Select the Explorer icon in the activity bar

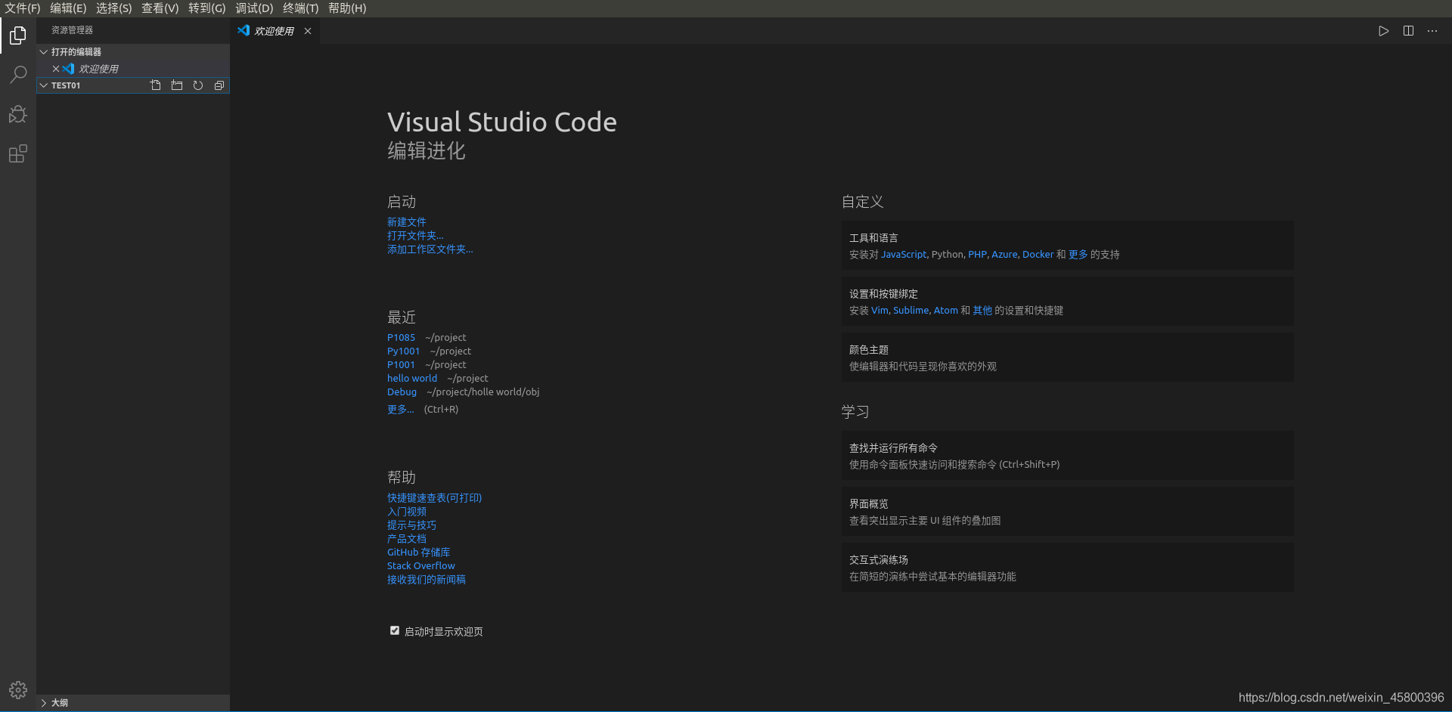pos(17,35)
